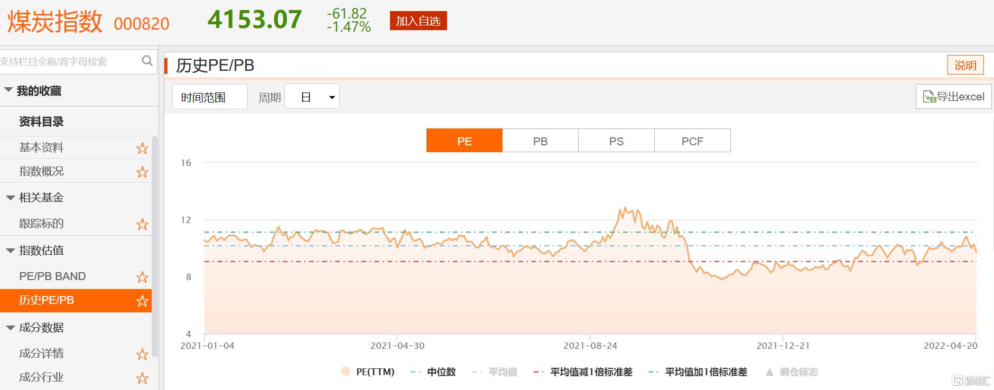Select the PE tab

tap(465, 141)
